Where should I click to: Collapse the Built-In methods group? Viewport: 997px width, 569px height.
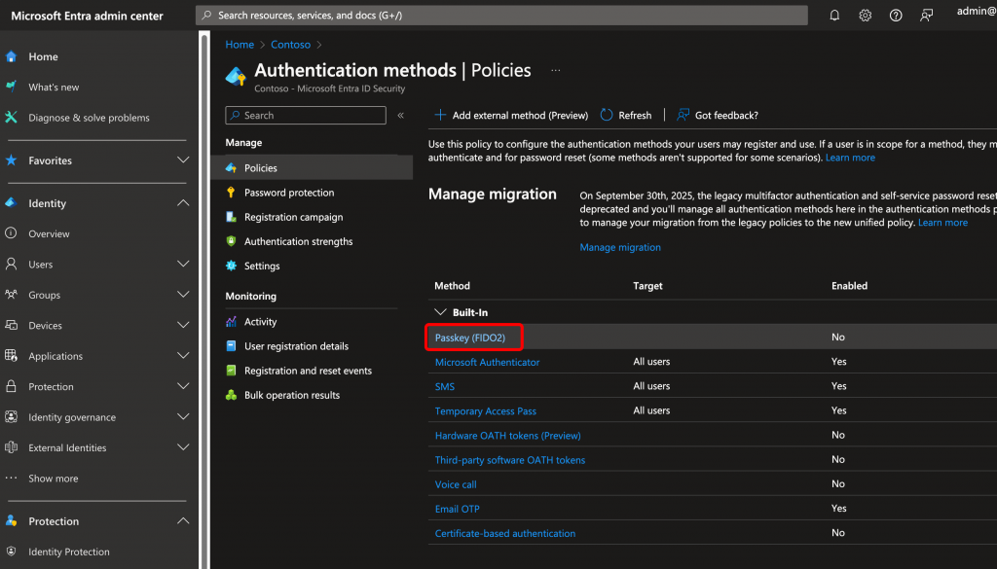click(440, 312)
